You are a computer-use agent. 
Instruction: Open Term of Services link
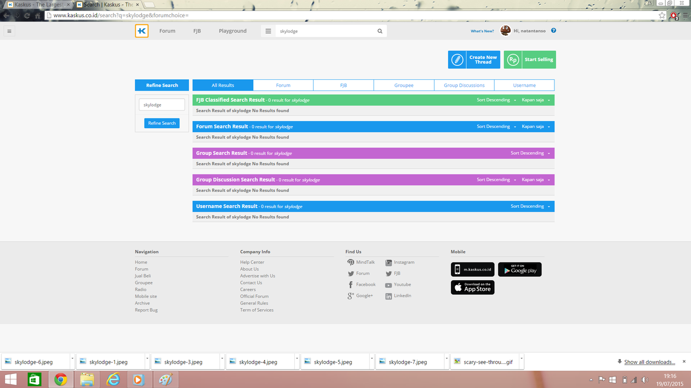coord(257,310)
